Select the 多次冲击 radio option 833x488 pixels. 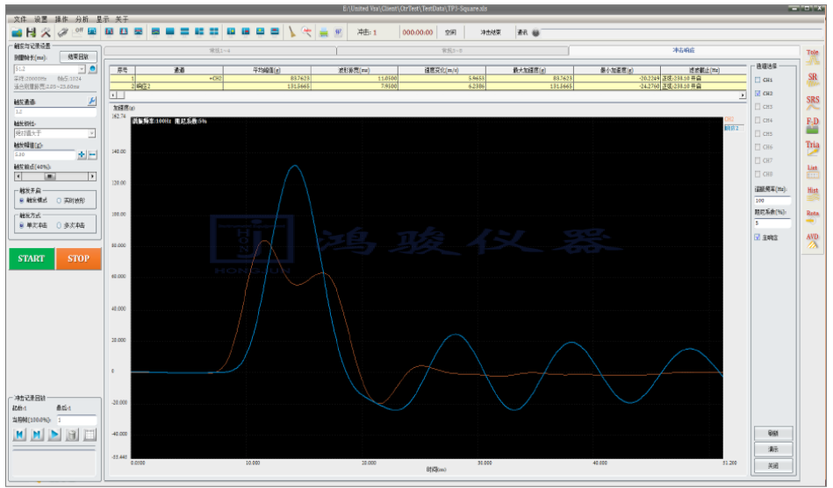pos(60,225)
